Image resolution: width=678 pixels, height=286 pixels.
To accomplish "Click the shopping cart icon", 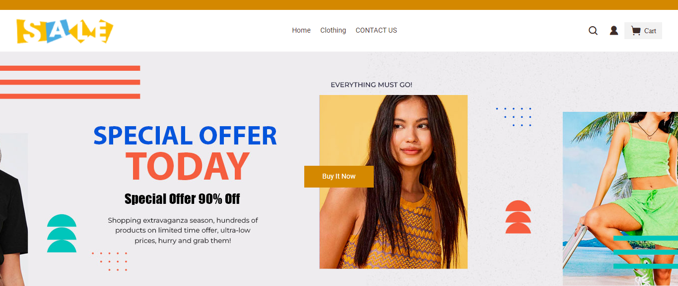I will [x=635, y=31].
